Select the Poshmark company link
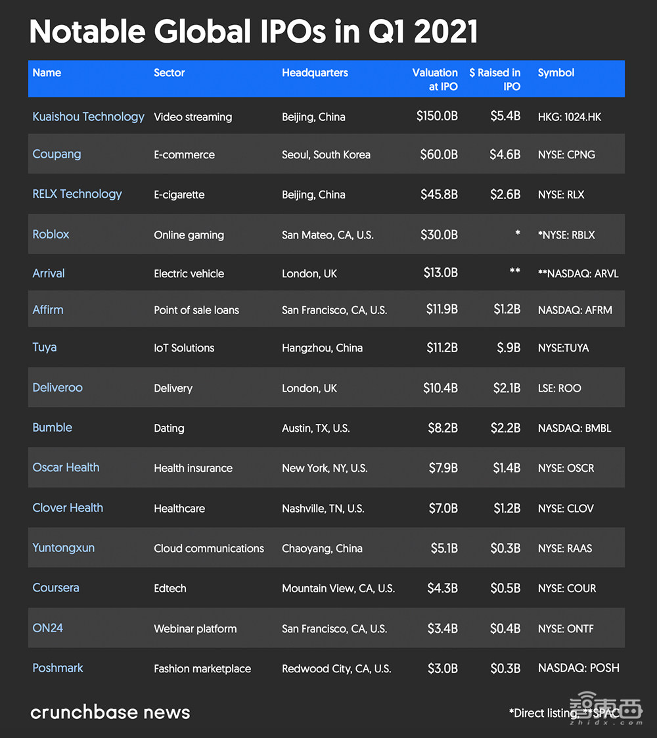The width and height of the screenshot is (657, 738). (58, 668)
